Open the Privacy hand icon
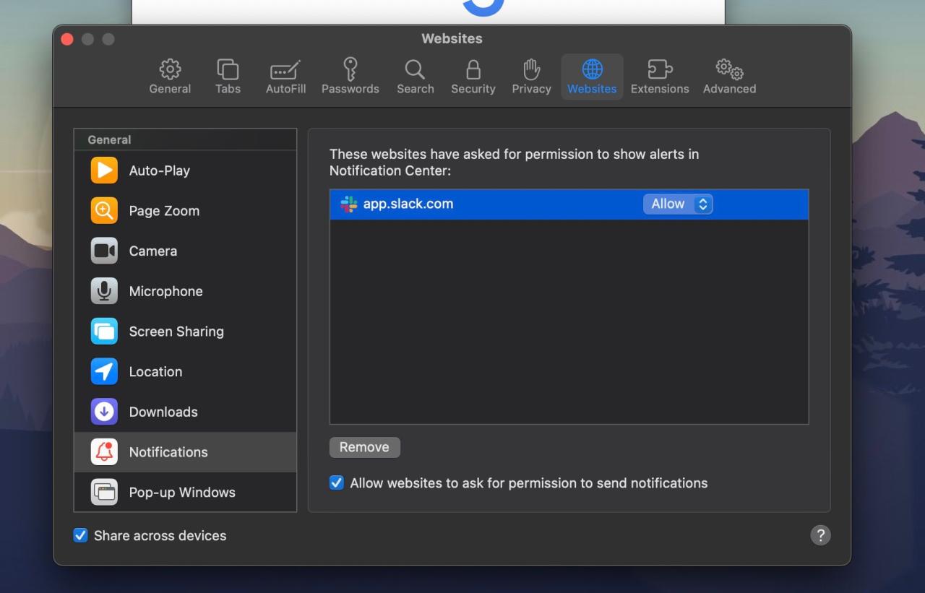 click(531, 69)
